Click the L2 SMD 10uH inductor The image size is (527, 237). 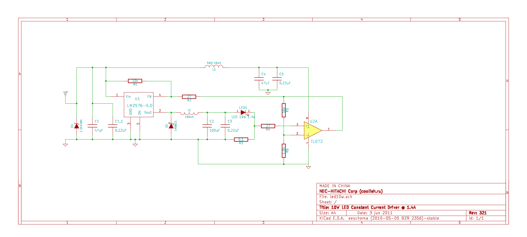[x=214, y=67]
